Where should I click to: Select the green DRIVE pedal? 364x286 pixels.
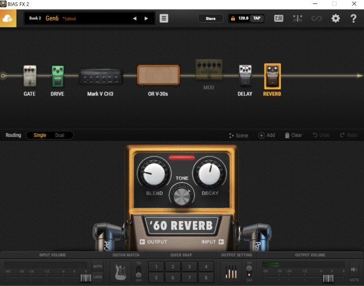click(x=57, y=76)
